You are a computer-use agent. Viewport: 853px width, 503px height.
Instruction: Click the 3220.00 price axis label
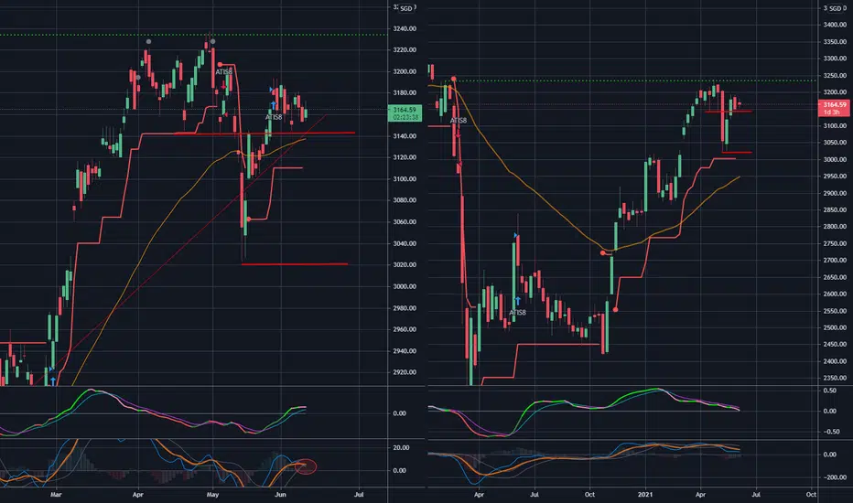point(405,50)
